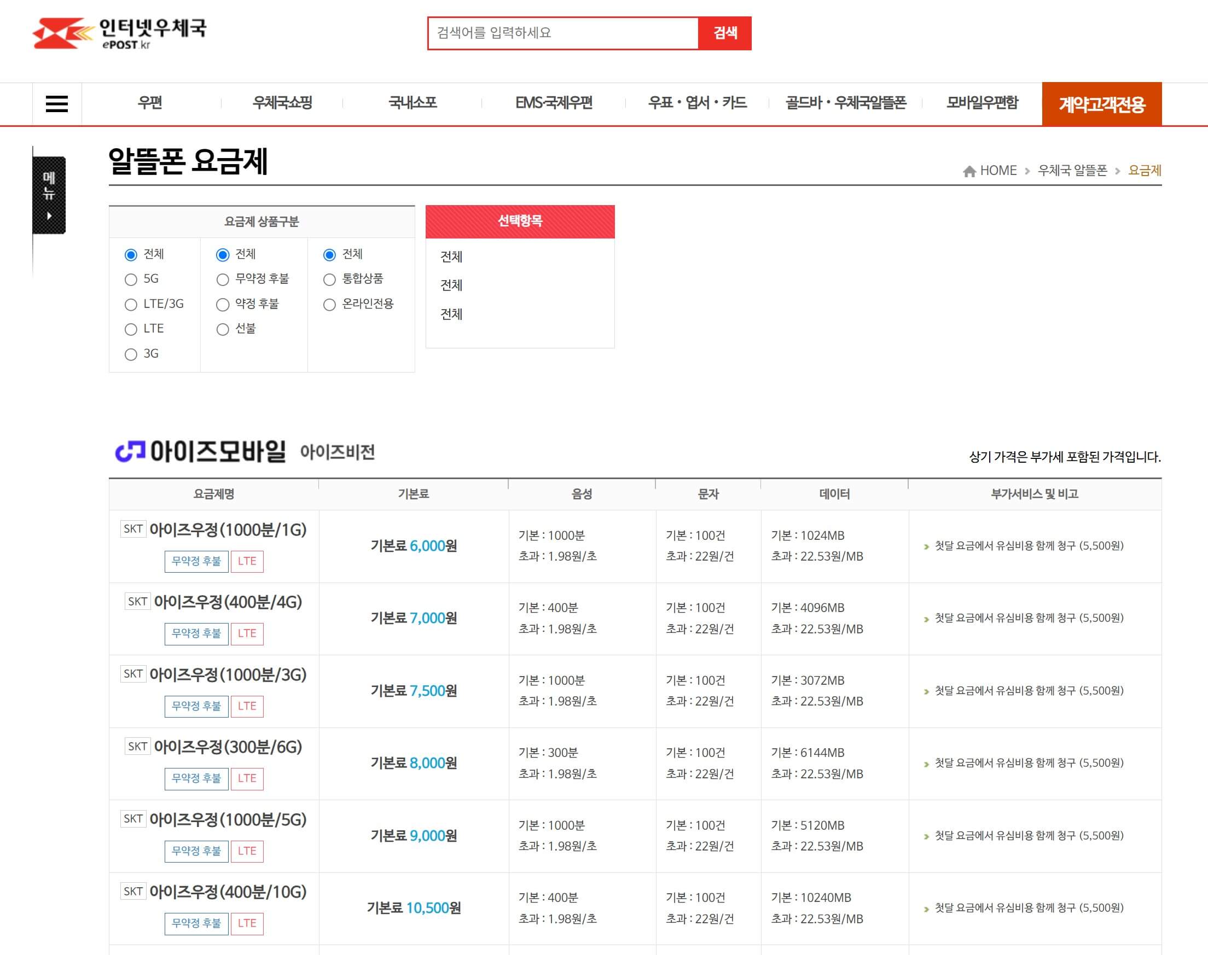Click the 선택항목 header
1208x955 pixels.
pos(520,222)
